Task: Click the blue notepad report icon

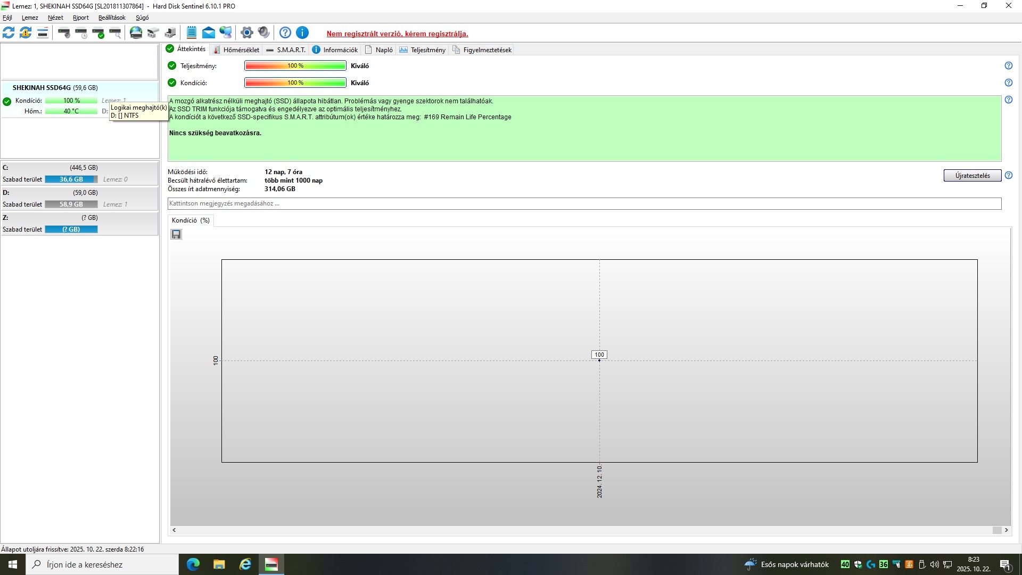Action: point(192,33)
